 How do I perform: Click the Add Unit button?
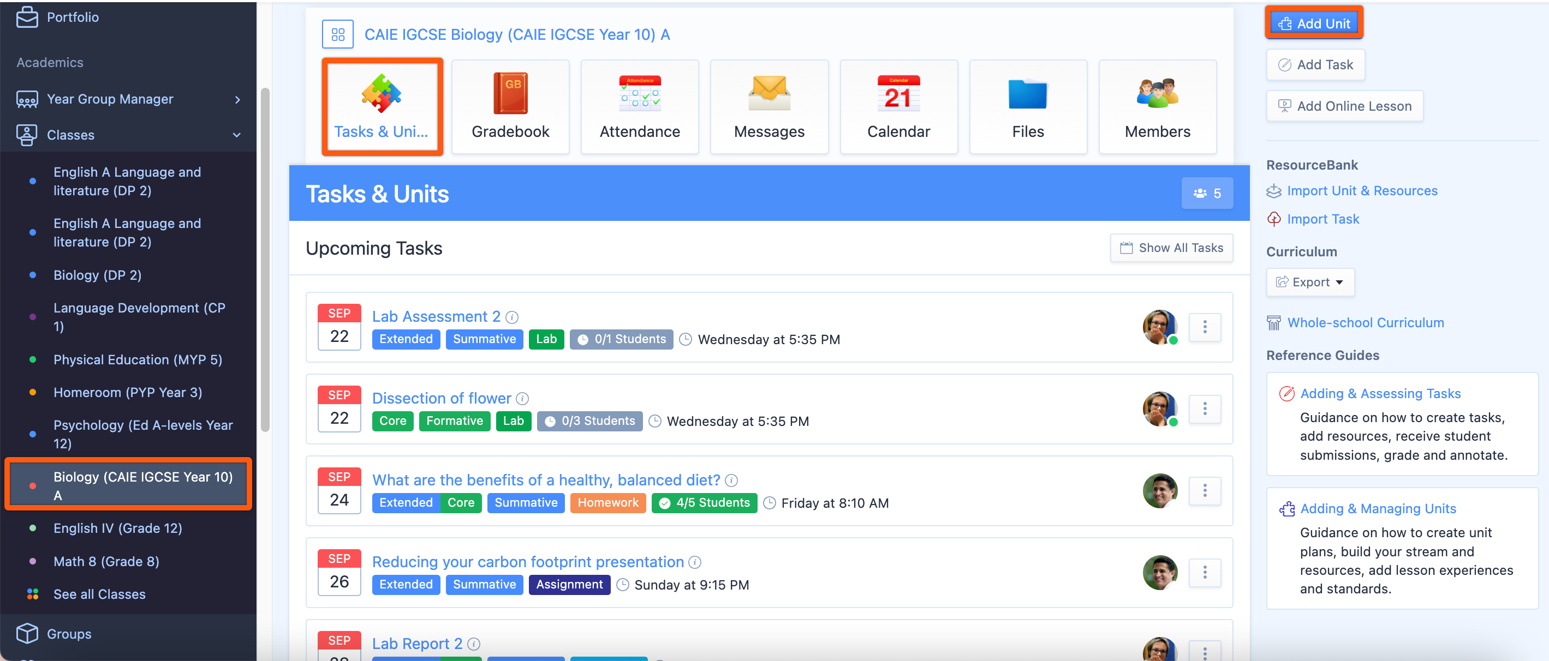point(1313,23)
